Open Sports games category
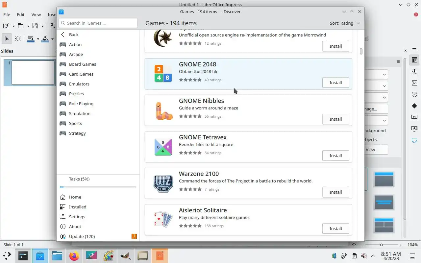Screen dimensions: 421x263 pos(98,123)
